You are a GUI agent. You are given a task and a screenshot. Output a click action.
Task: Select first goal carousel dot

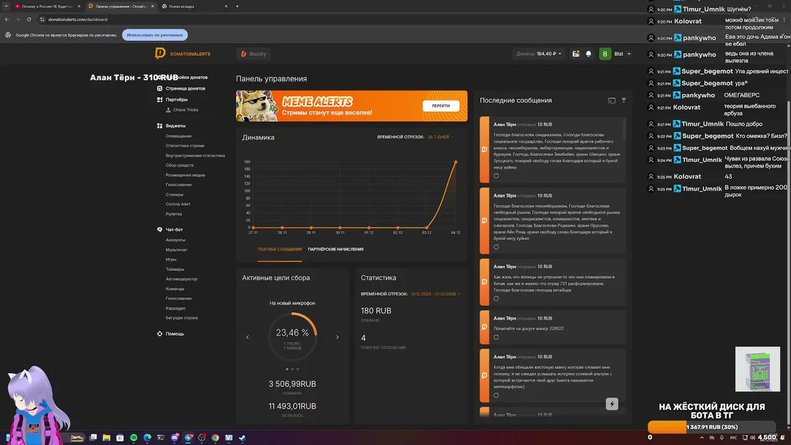pos(287,369)
